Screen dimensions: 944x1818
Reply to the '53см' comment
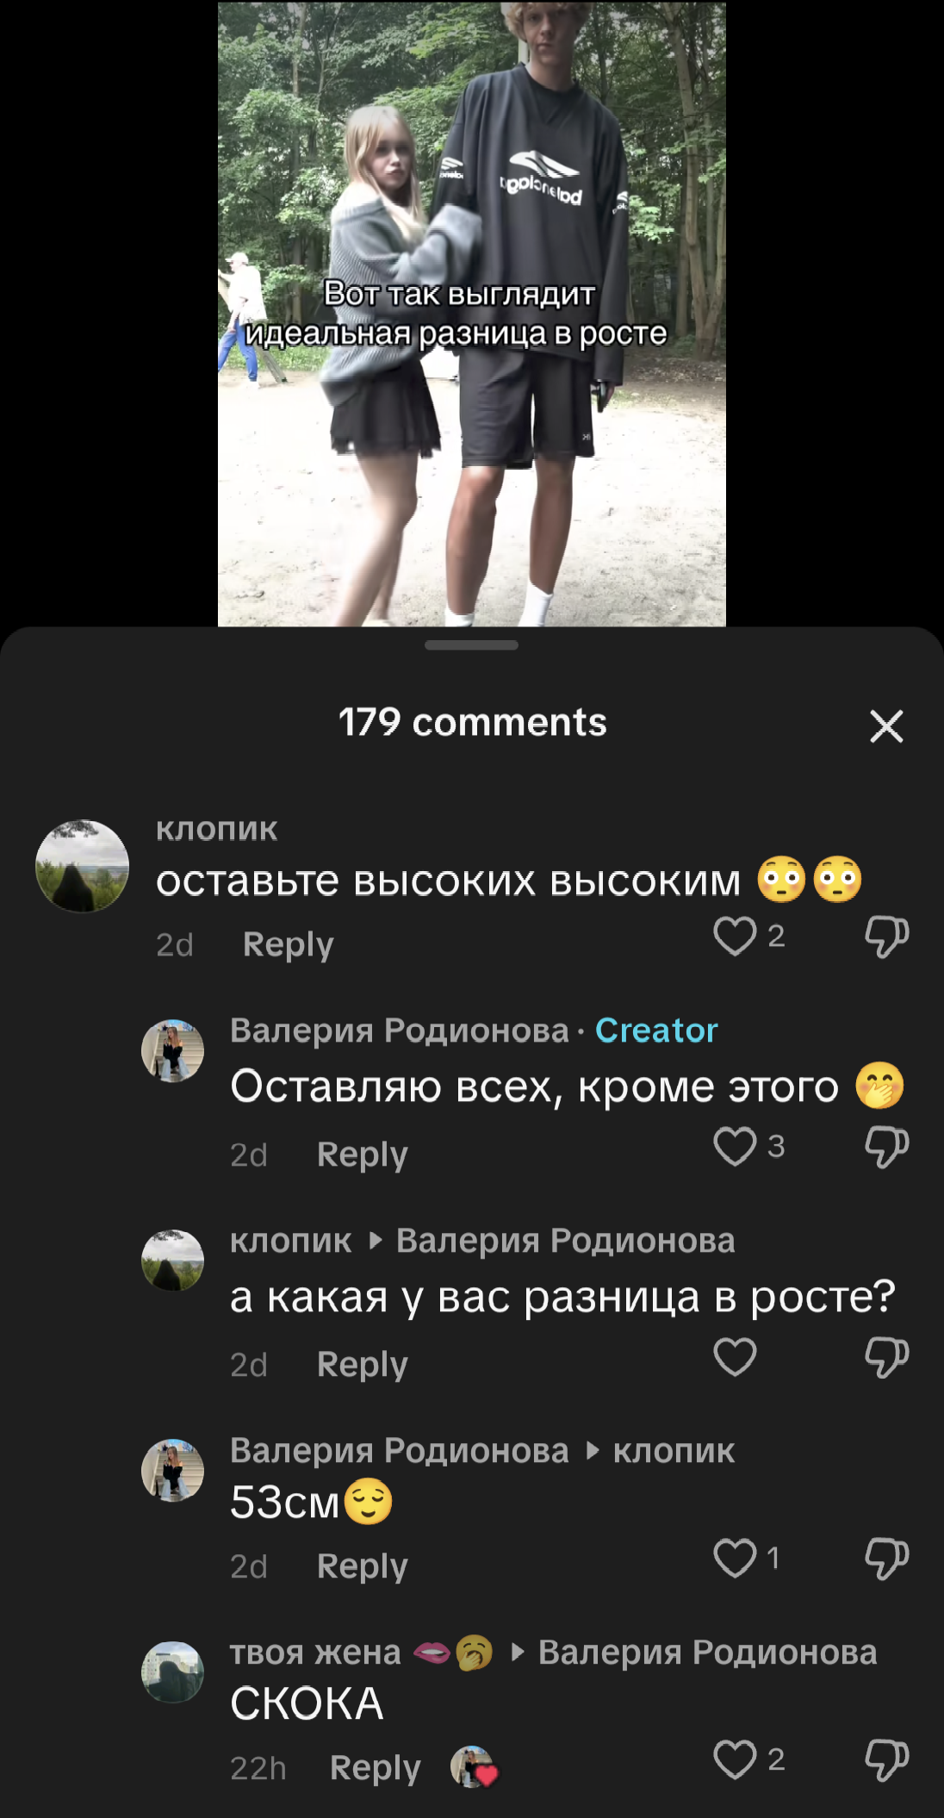click(x=362, y=1566)
